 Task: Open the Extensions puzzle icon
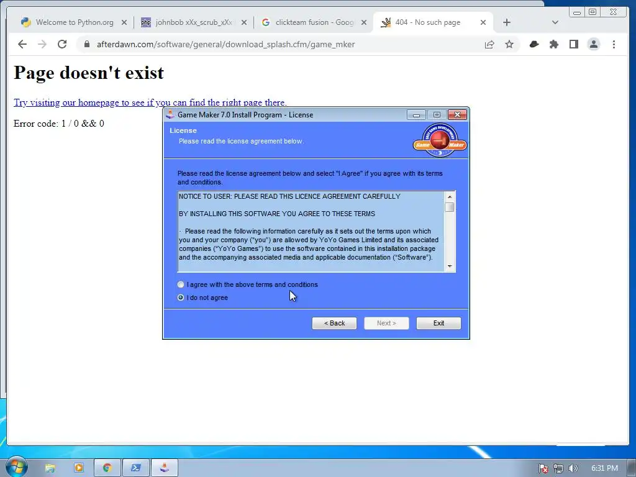(554, 44)
